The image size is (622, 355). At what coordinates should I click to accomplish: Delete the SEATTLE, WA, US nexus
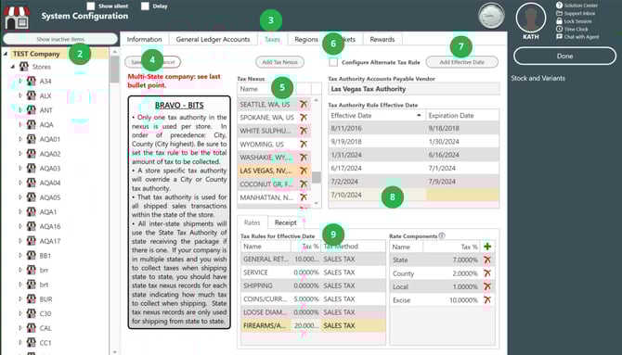(304, 104)
